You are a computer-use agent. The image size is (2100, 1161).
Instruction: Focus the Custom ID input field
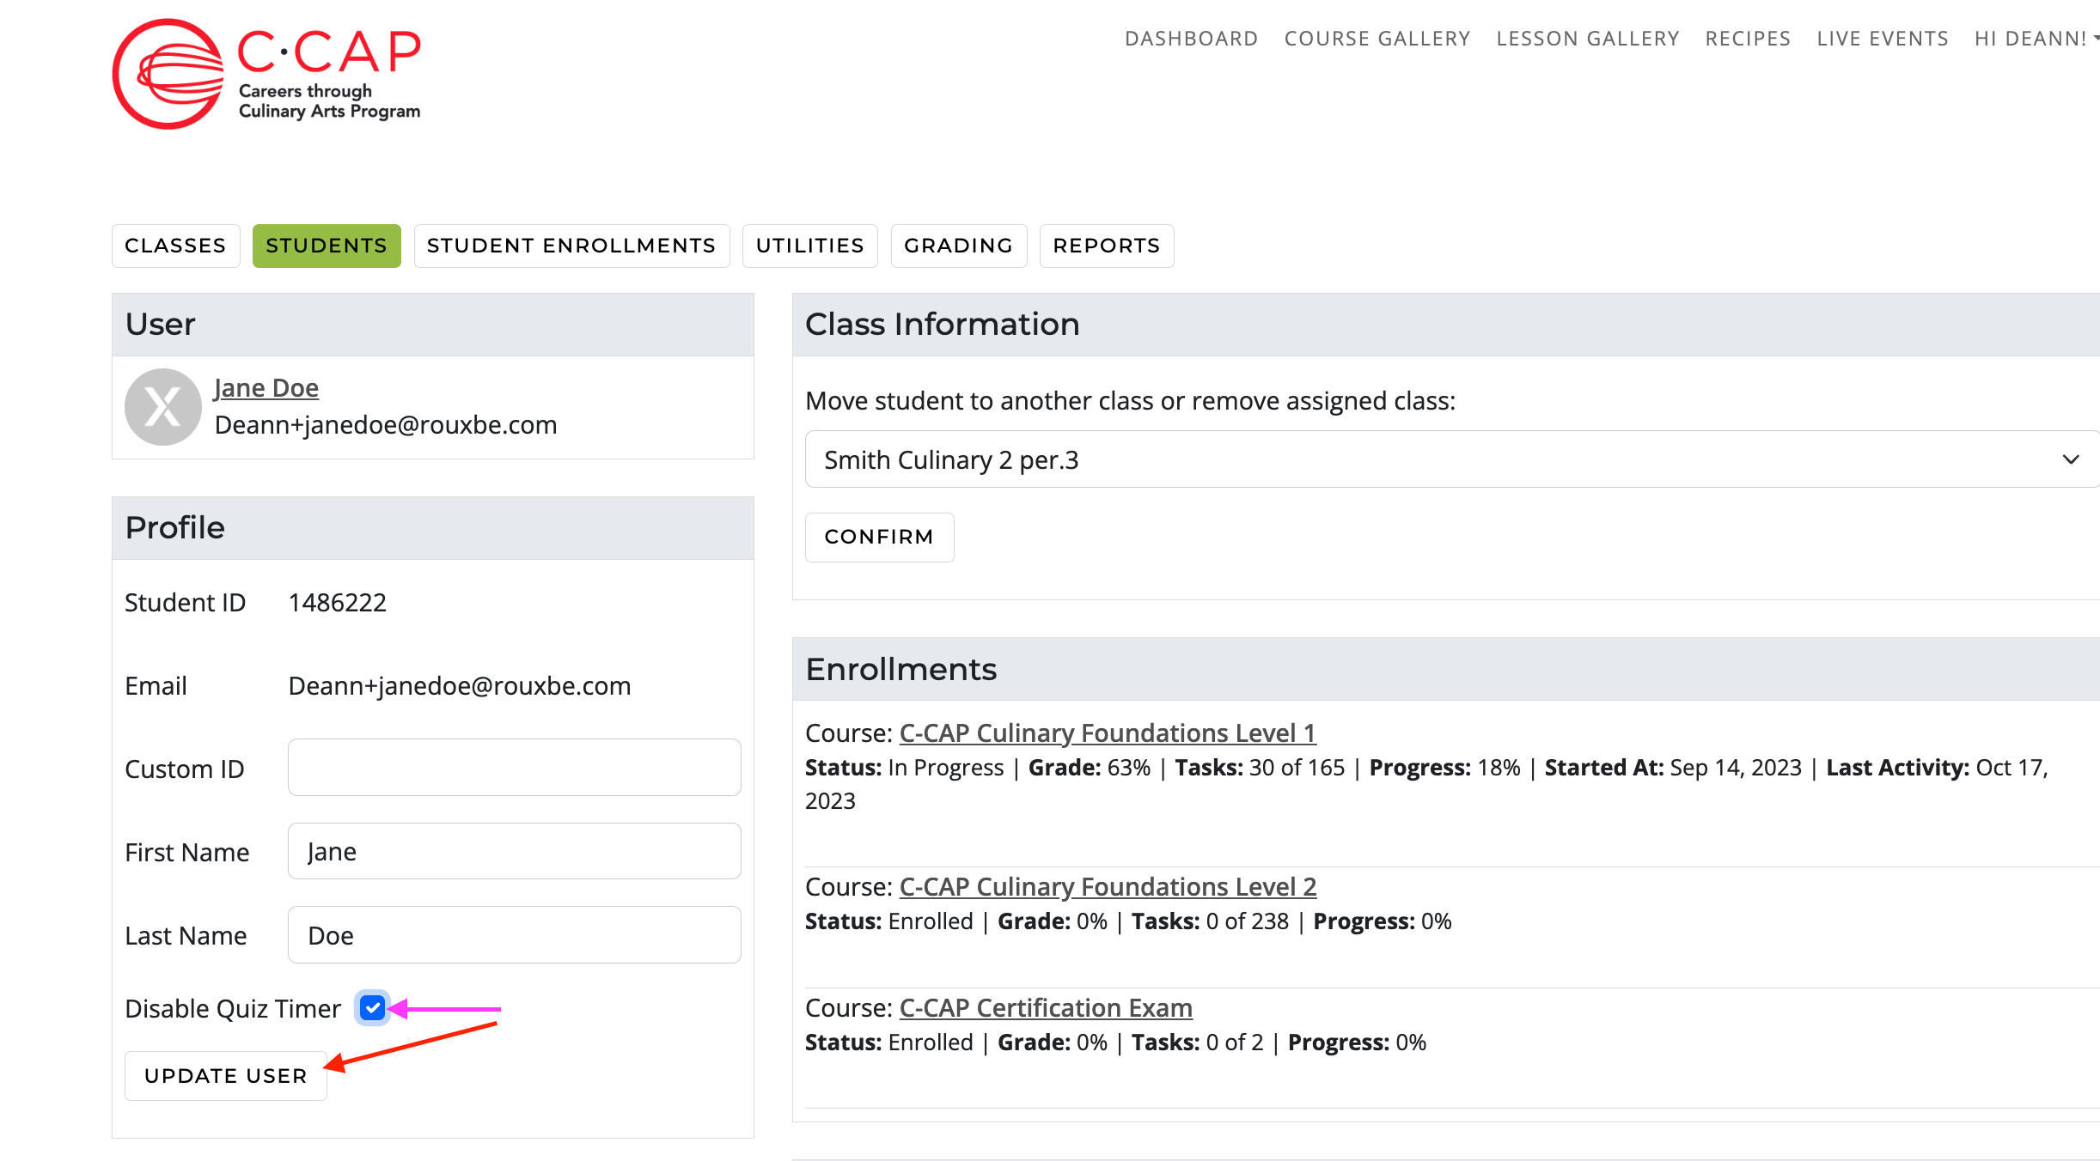point(515,767)
